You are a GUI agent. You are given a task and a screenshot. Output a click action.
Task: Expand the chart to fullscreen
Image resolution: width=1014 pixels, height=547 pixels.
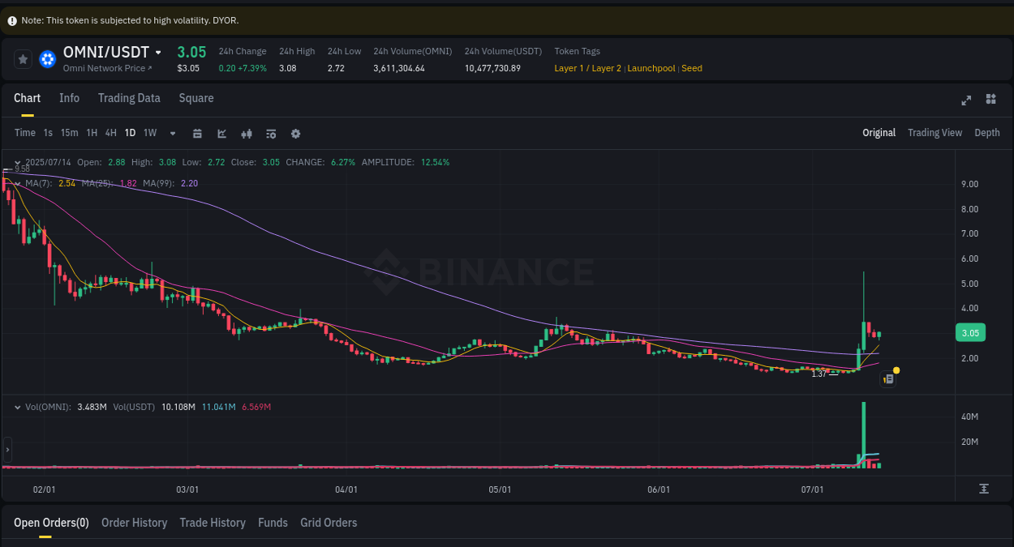tap(966, 100)
